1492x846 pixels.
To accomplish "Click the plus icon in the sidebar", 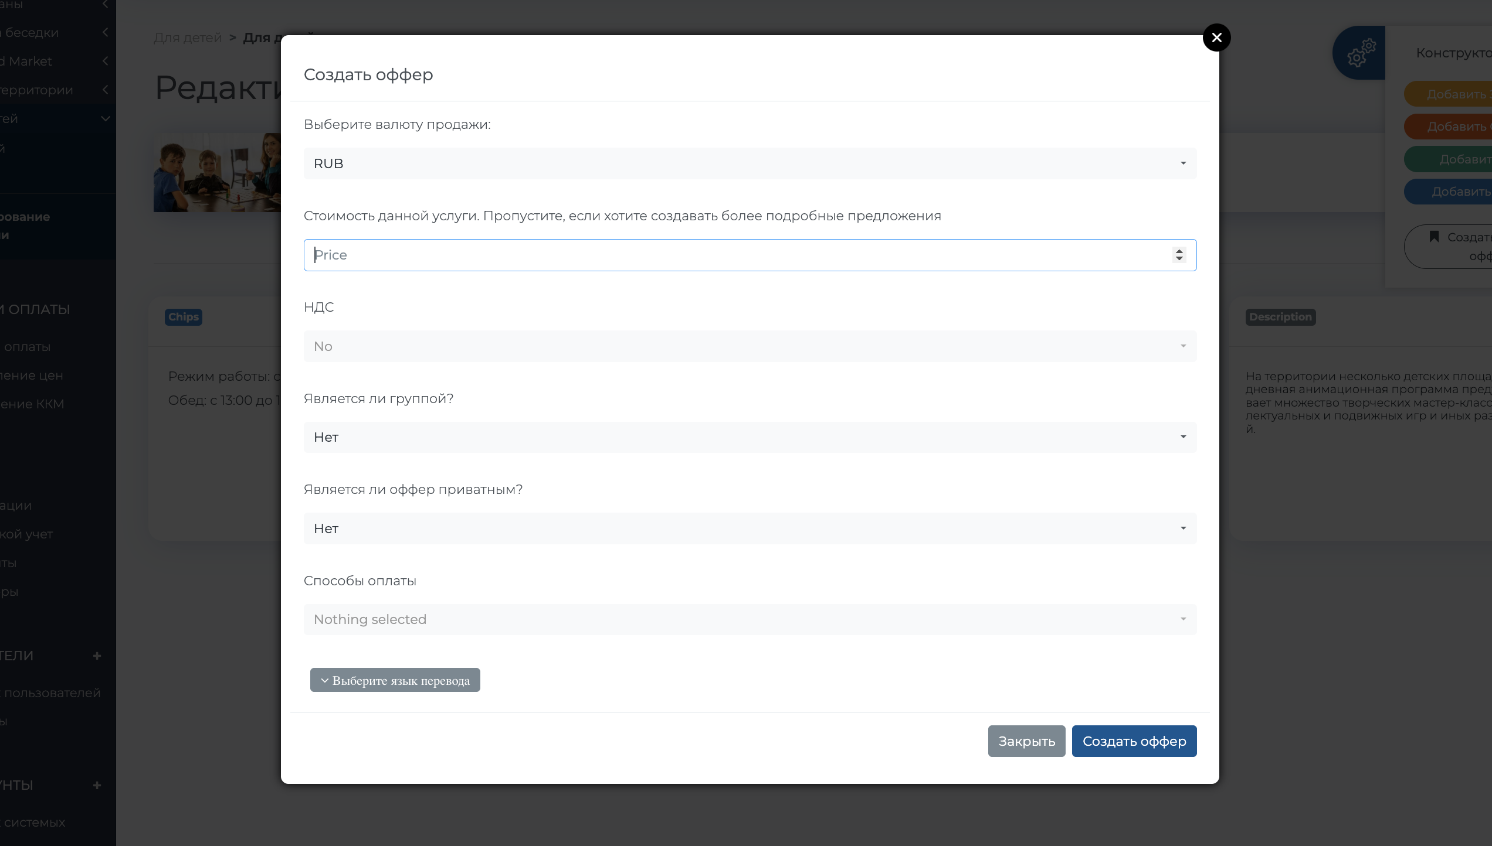I will tap(97, 656).
